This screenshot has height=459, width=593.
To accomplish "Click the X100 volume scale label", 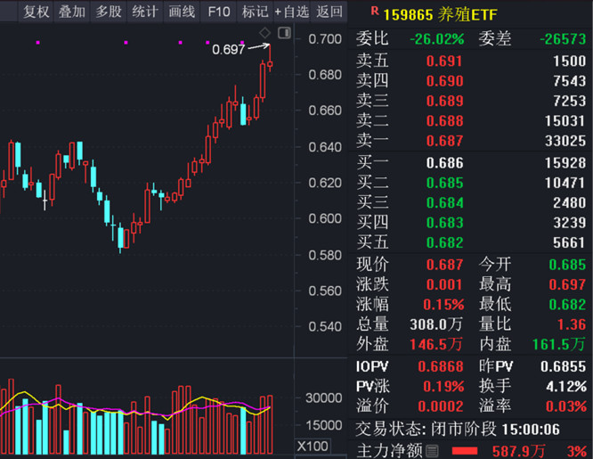I will tap(313, 447).
